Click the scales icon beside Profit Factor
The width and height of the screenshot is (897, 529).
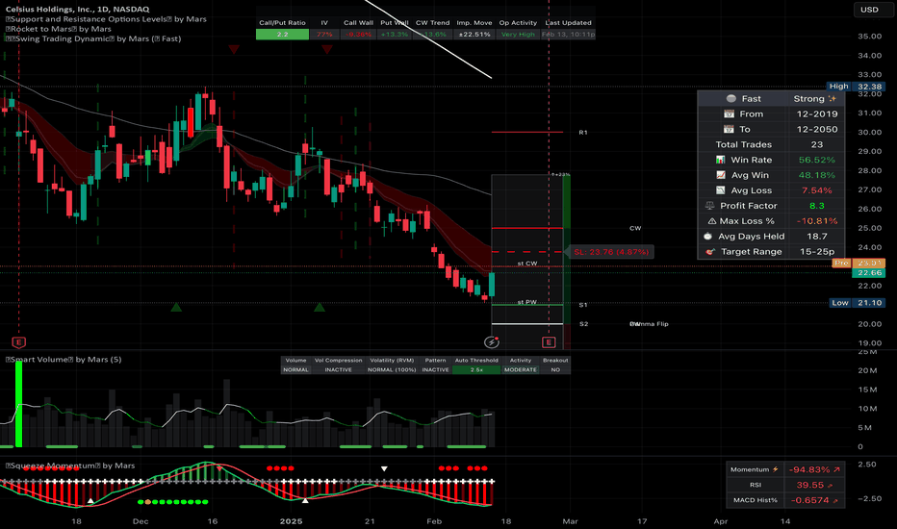(710, 205)
